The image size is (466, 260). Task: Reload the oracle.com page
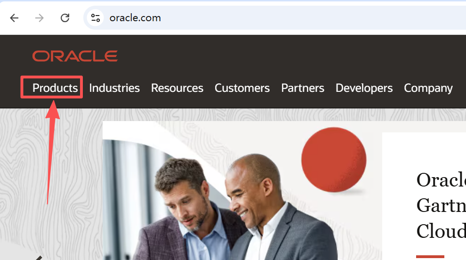tap(65, 18)
